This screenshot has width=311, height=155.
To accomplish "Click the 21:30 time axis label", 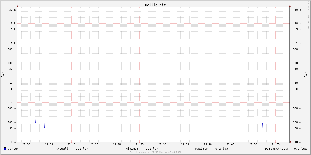I will 162,144.
